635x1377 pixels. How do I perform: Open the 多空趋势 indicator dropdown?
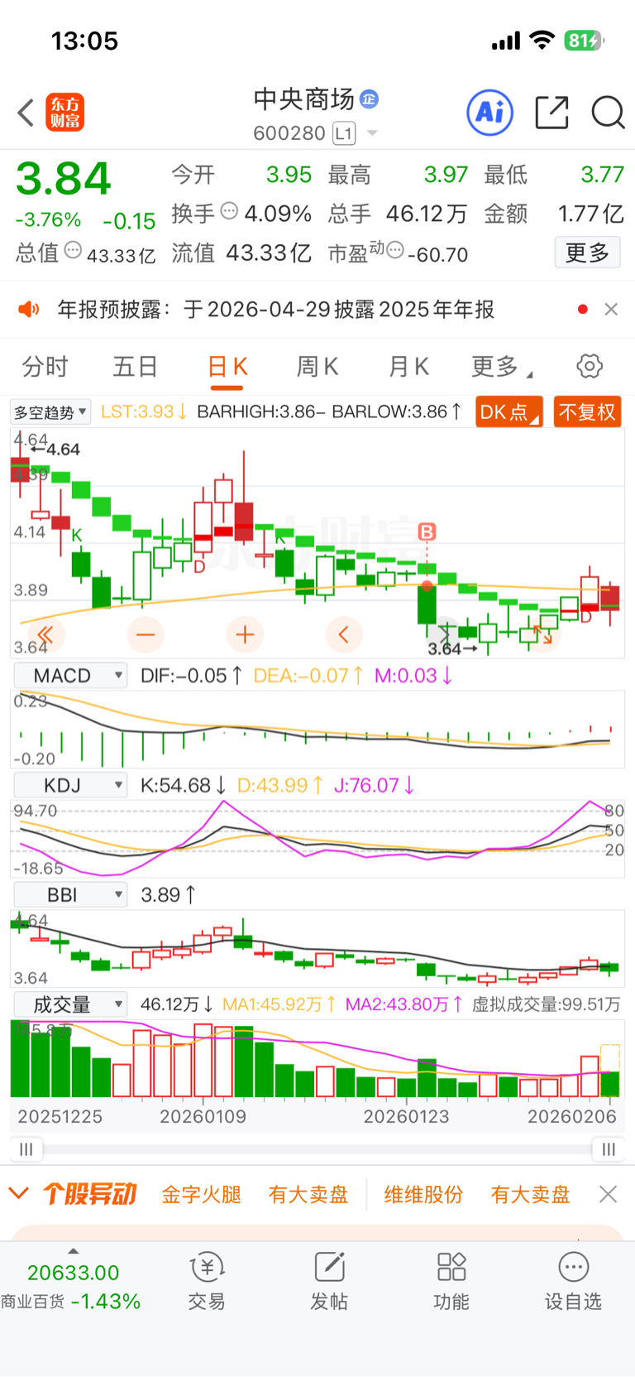click(50, 412)
